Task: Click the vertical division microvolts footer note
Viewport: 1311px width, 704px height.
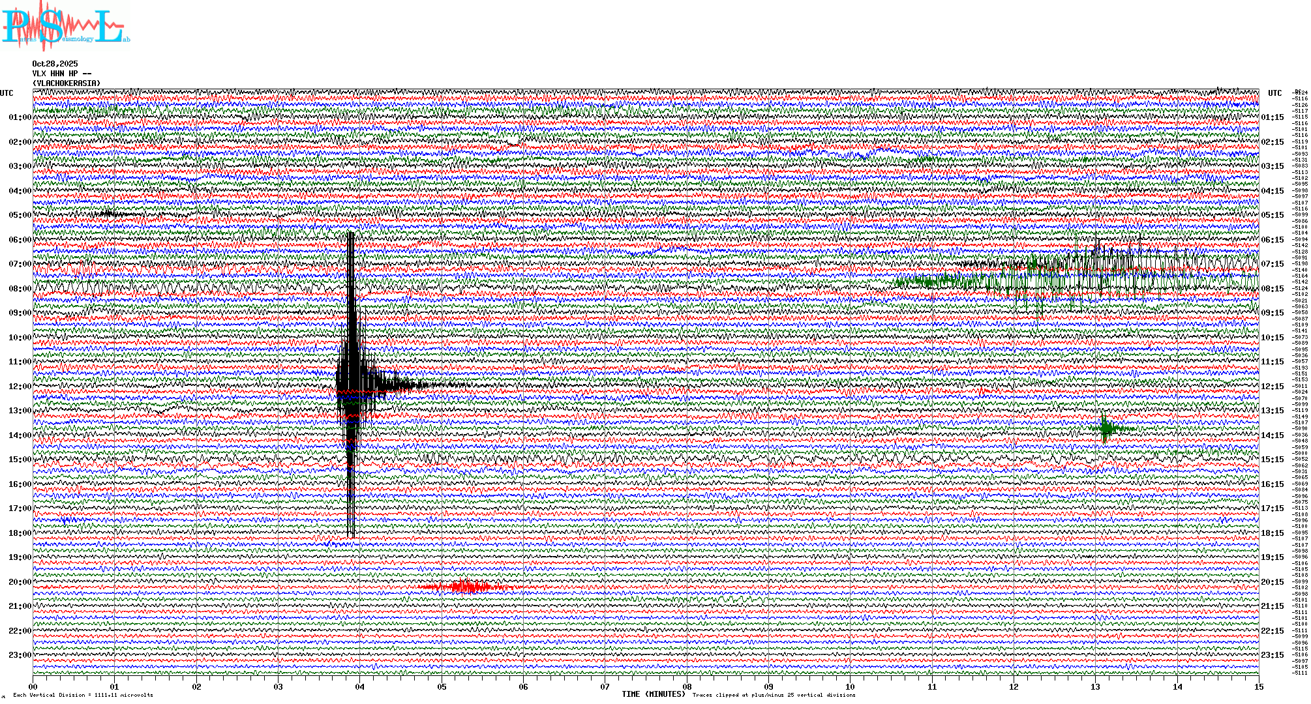Action: coord(83,695)
